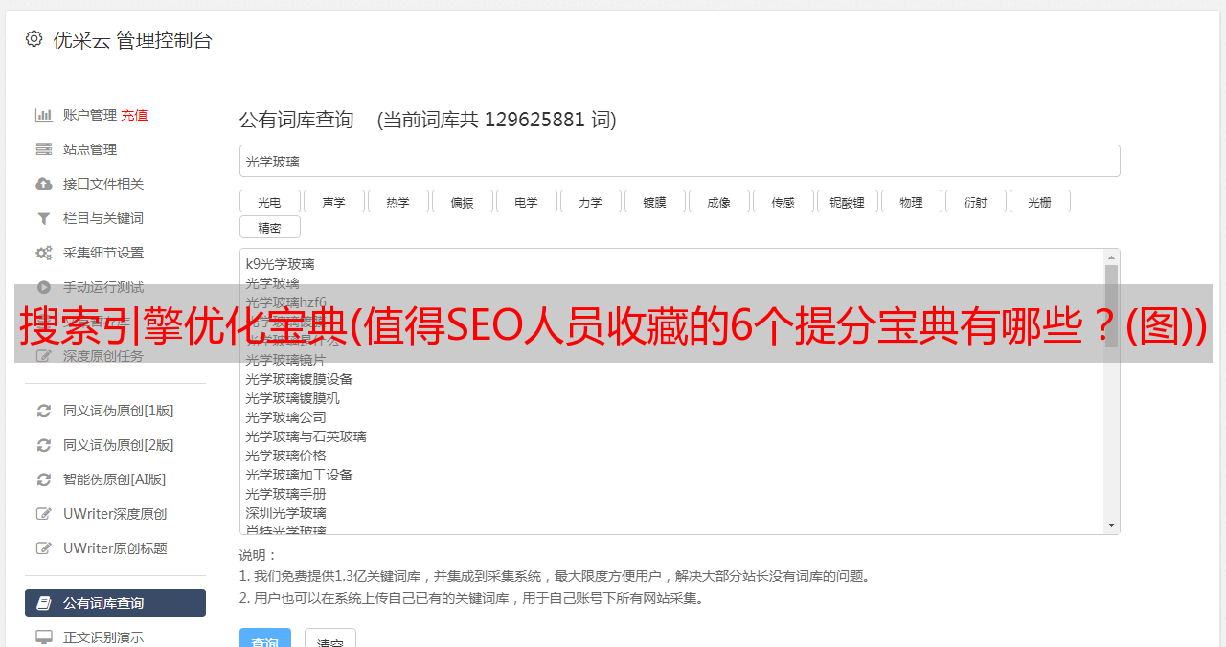This screenshot has height=647, width=1226.
Task: Click the 声学 tag button
Action: click(x=333, y=201)
